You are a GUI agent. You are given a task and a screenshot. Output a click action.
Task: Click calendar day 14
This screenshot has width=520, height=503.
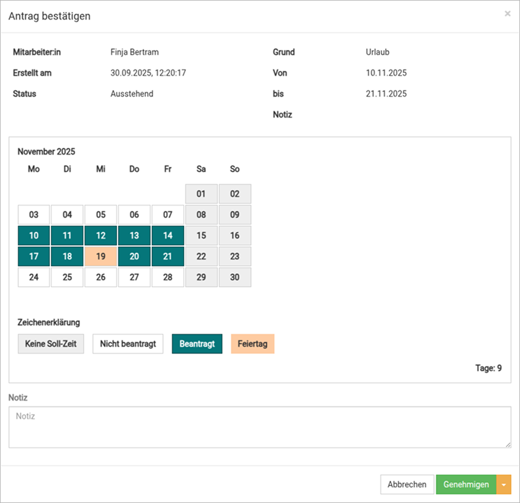coord(168,236)
